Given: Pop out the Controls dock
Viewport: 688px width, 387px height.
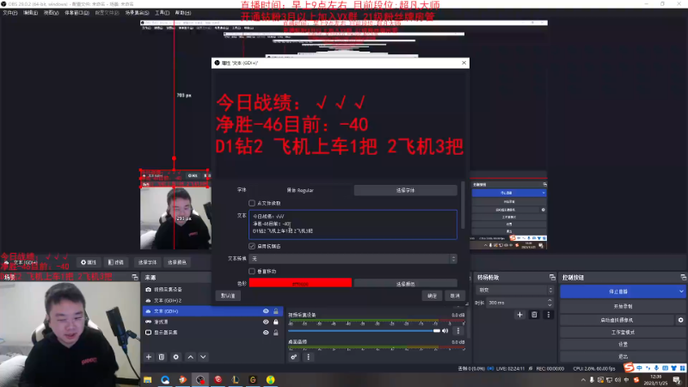Looking at the screenshot, I should click(683, 277).
